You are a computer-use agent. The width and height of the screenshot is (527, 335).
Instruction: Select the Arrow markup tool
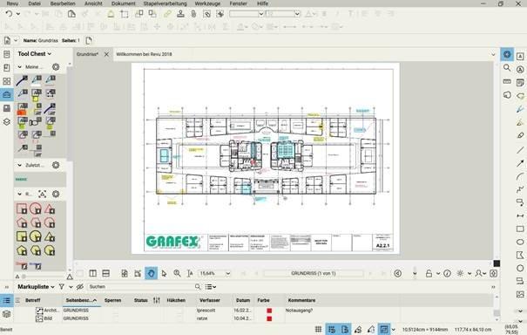[x=520, y=164]
